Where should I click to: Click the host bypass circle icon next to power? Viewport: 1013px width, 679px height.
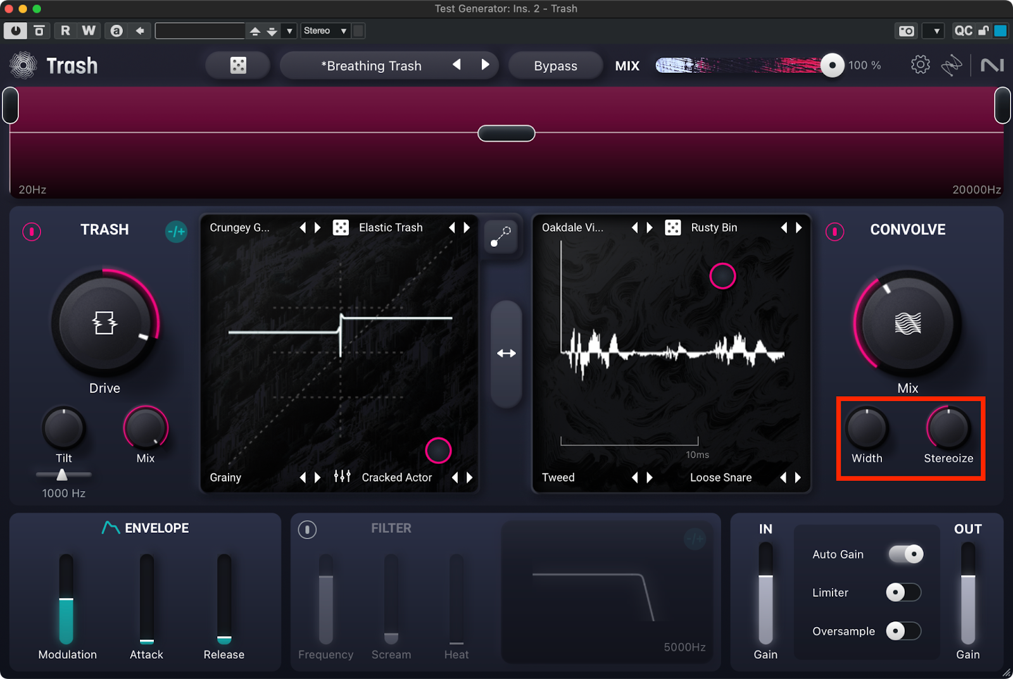pos(39,30)
